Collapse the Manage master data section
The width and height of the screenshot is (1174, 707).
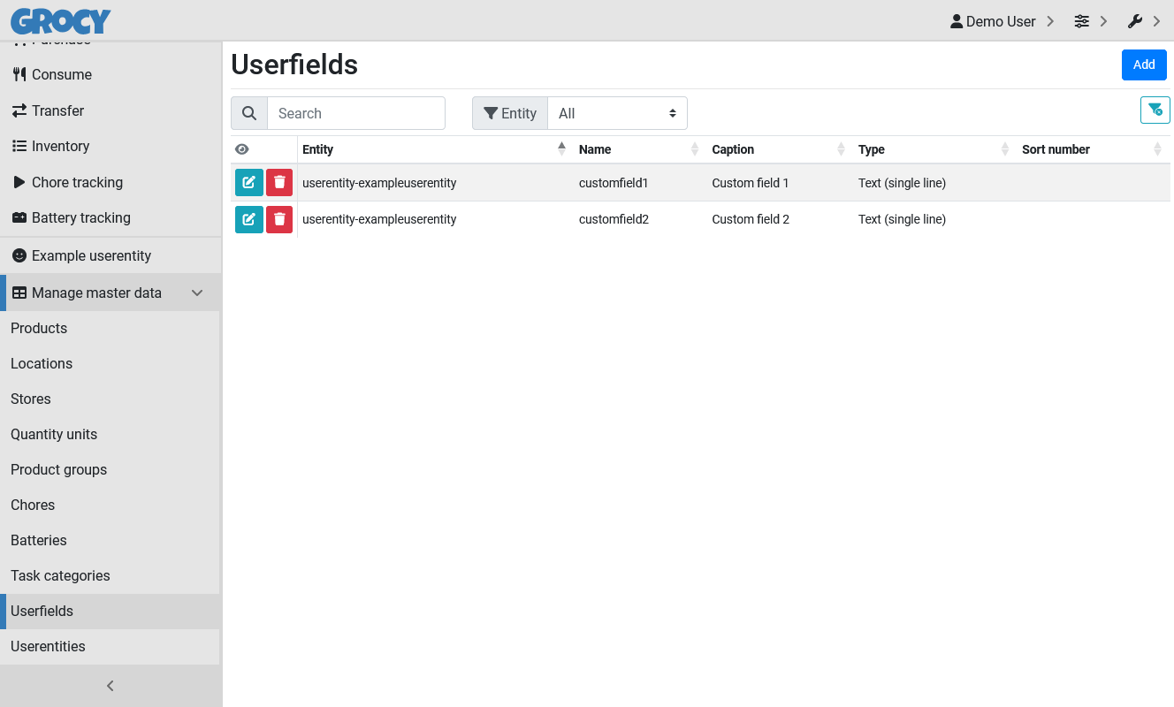[198, 293]
